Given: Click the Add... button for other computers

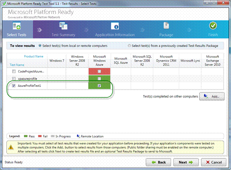Looking at the screenshot, I should pyautogui.click(x=212, y=96).
